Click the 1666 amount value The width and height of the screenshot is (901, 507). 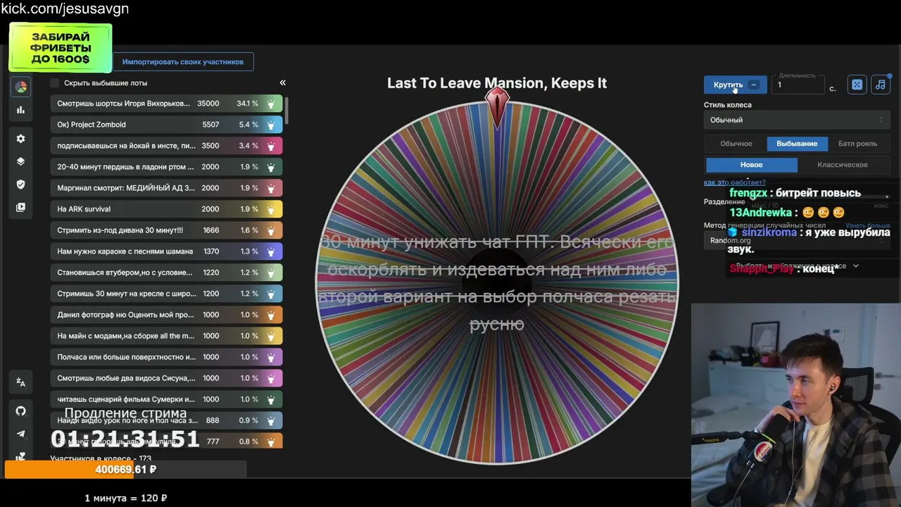coord(210,230)
